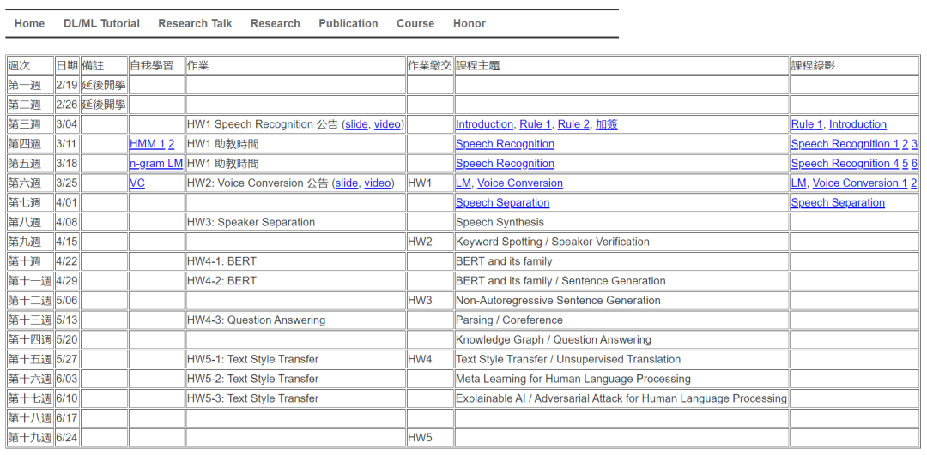927x455 pixels.
Task: Open the Introduction recording under 課程錄影
Action: coord(857,124)
